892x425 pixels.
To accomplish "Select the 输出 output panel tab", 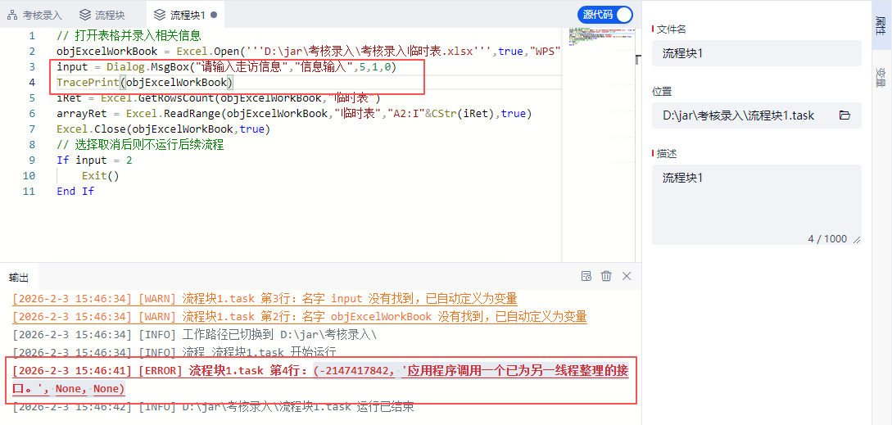I will pyautogui.click(x=19, y=277).
